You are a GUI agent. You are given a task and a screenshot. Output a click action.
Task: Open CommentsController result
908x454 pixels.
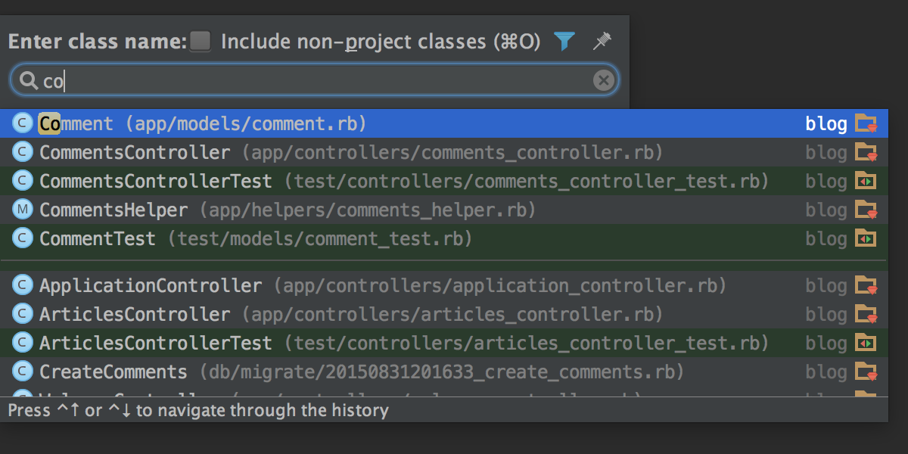tap(444, 152)
